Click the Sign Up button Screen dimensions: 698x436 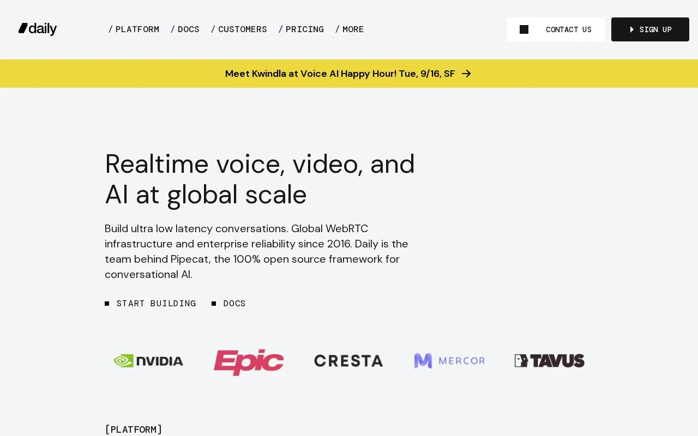pyautogui.click(x=650, y=29)
